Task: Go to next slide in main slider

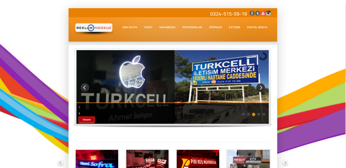Action: pyautogui.click(x=261, y=88)
